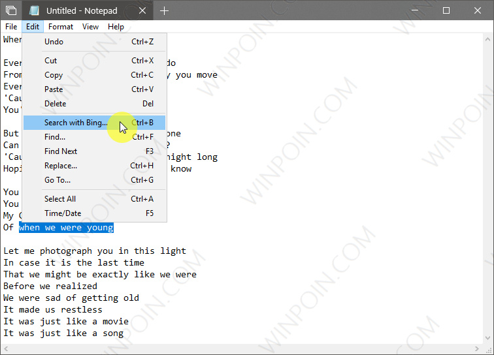Click the words 'night long' in the text

pos(192,157)
